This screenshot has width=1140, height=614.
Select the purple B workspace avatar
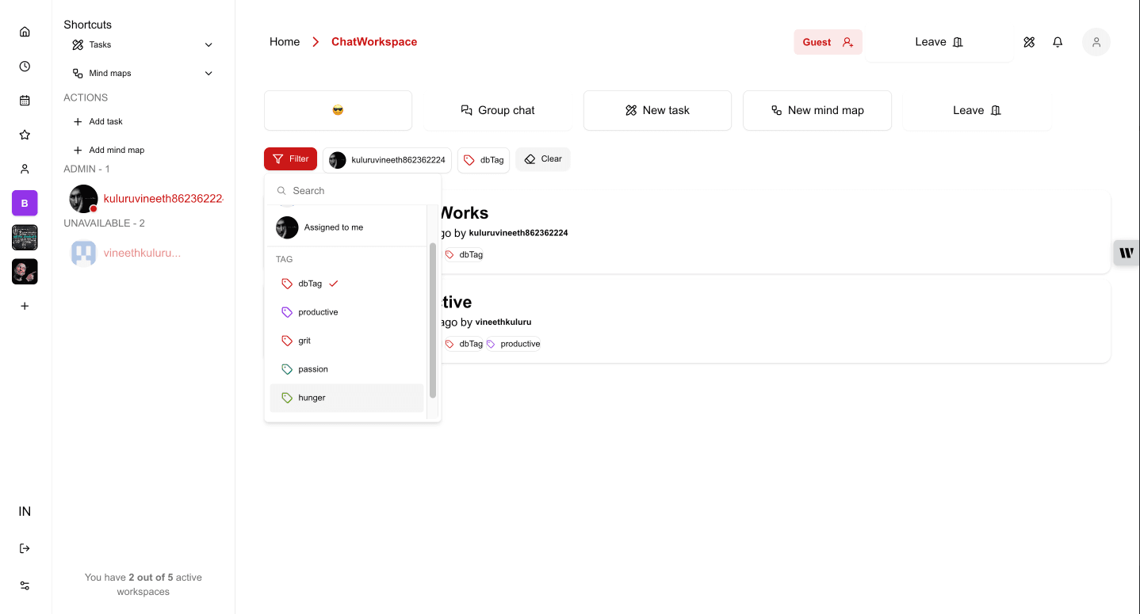[x=25, y=203]
